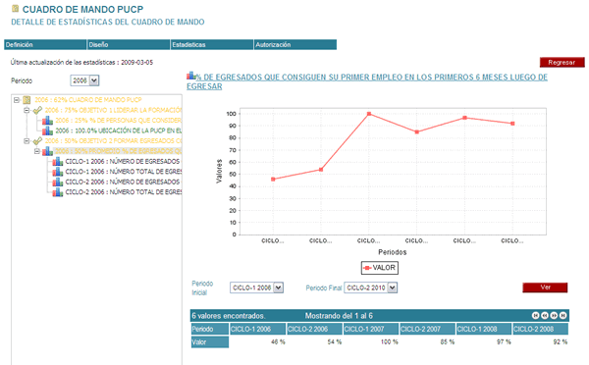Open the Autorización tab
The image size is (589, 365).
point(295,45)
